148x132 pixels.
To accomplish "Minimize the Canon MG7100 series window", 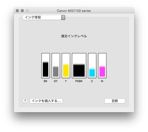I will click(22, 11).
